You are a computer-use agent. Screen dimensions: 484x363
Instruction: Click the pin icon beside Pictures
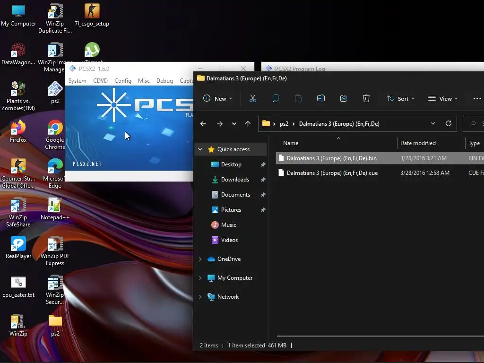pos(263,210)
